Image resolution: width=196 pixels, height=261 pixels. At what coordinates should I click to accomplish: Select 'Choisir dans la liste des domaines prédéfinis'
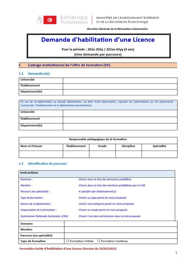coord(105,179)
